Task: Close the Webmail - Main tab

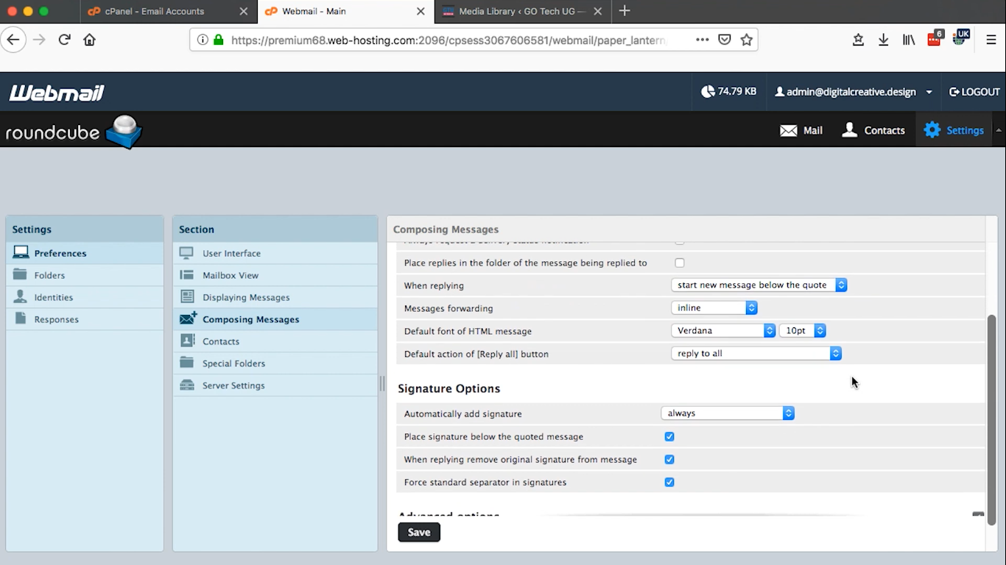Action: pyautogui.click(x=421, y=11)
